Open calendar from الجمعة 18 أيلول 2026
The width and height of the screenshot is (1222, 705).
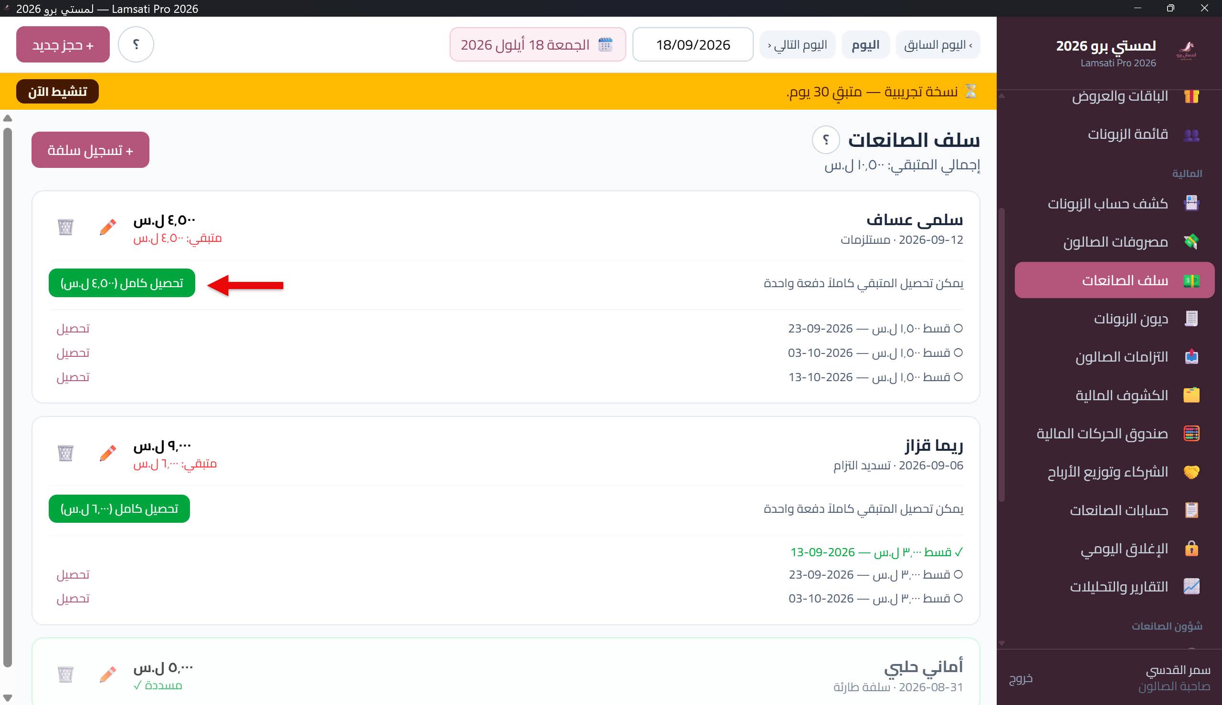(x=538, y=44)
